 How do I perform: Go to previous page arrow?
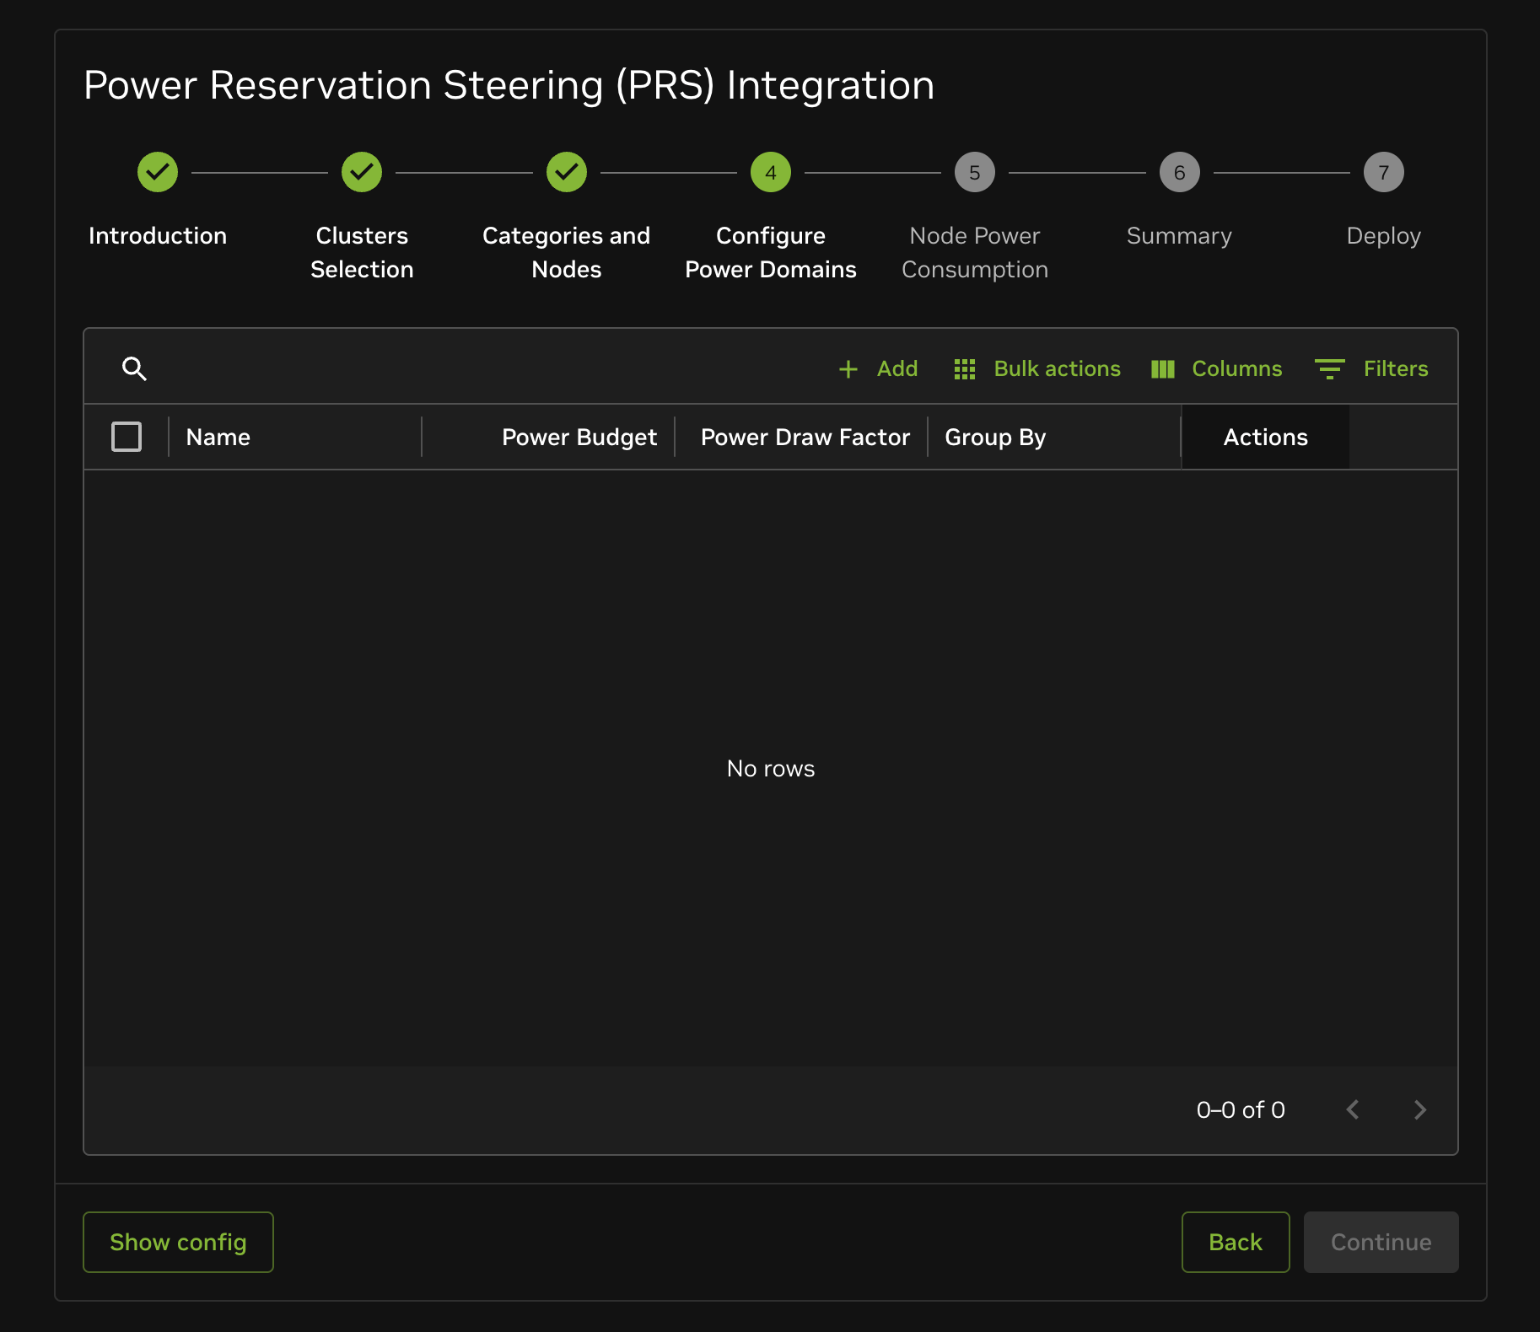[x=1353, y=1109]
